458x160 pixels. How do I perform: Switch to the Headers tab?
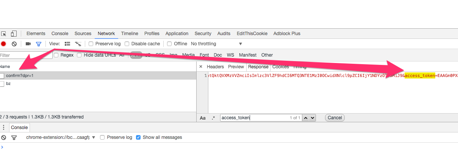pos(215,66)
